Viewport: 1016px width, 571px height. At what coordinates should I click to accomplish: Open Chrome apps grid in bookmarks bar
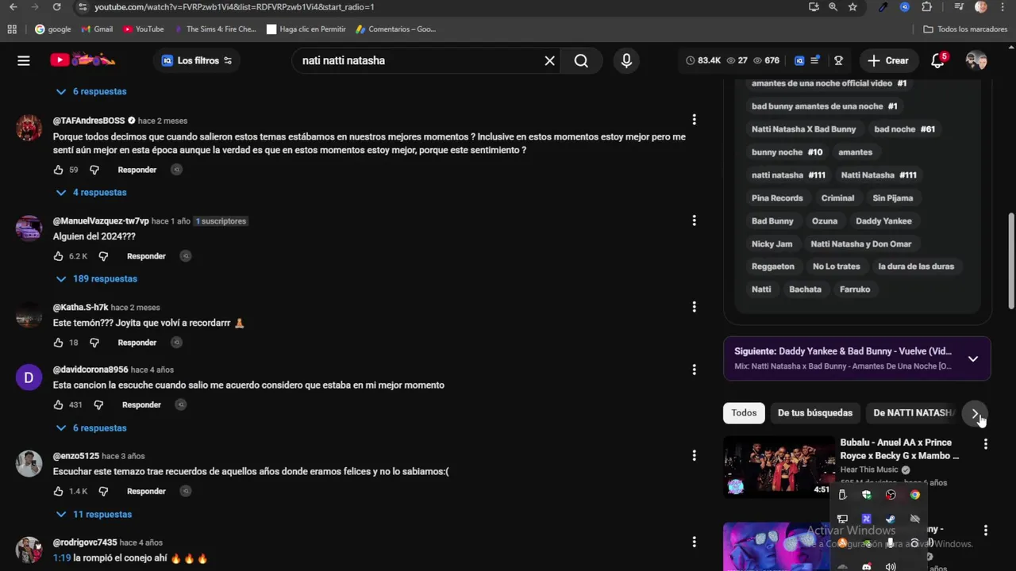tap(12, 29)
